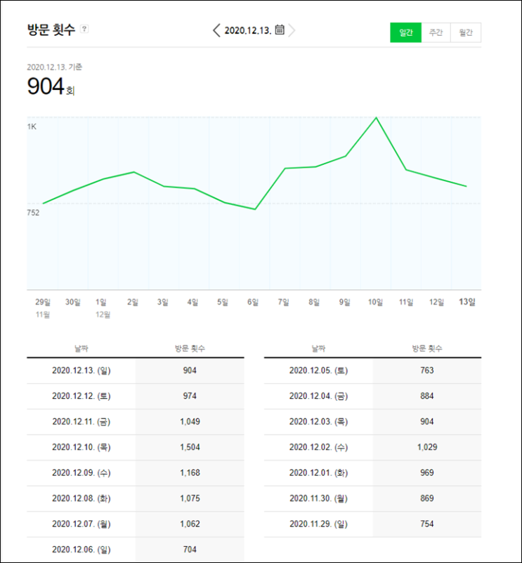This screenshot has height=563, width=522.
Task: Click the 754 visit count cell
Action: pos(426,524)
